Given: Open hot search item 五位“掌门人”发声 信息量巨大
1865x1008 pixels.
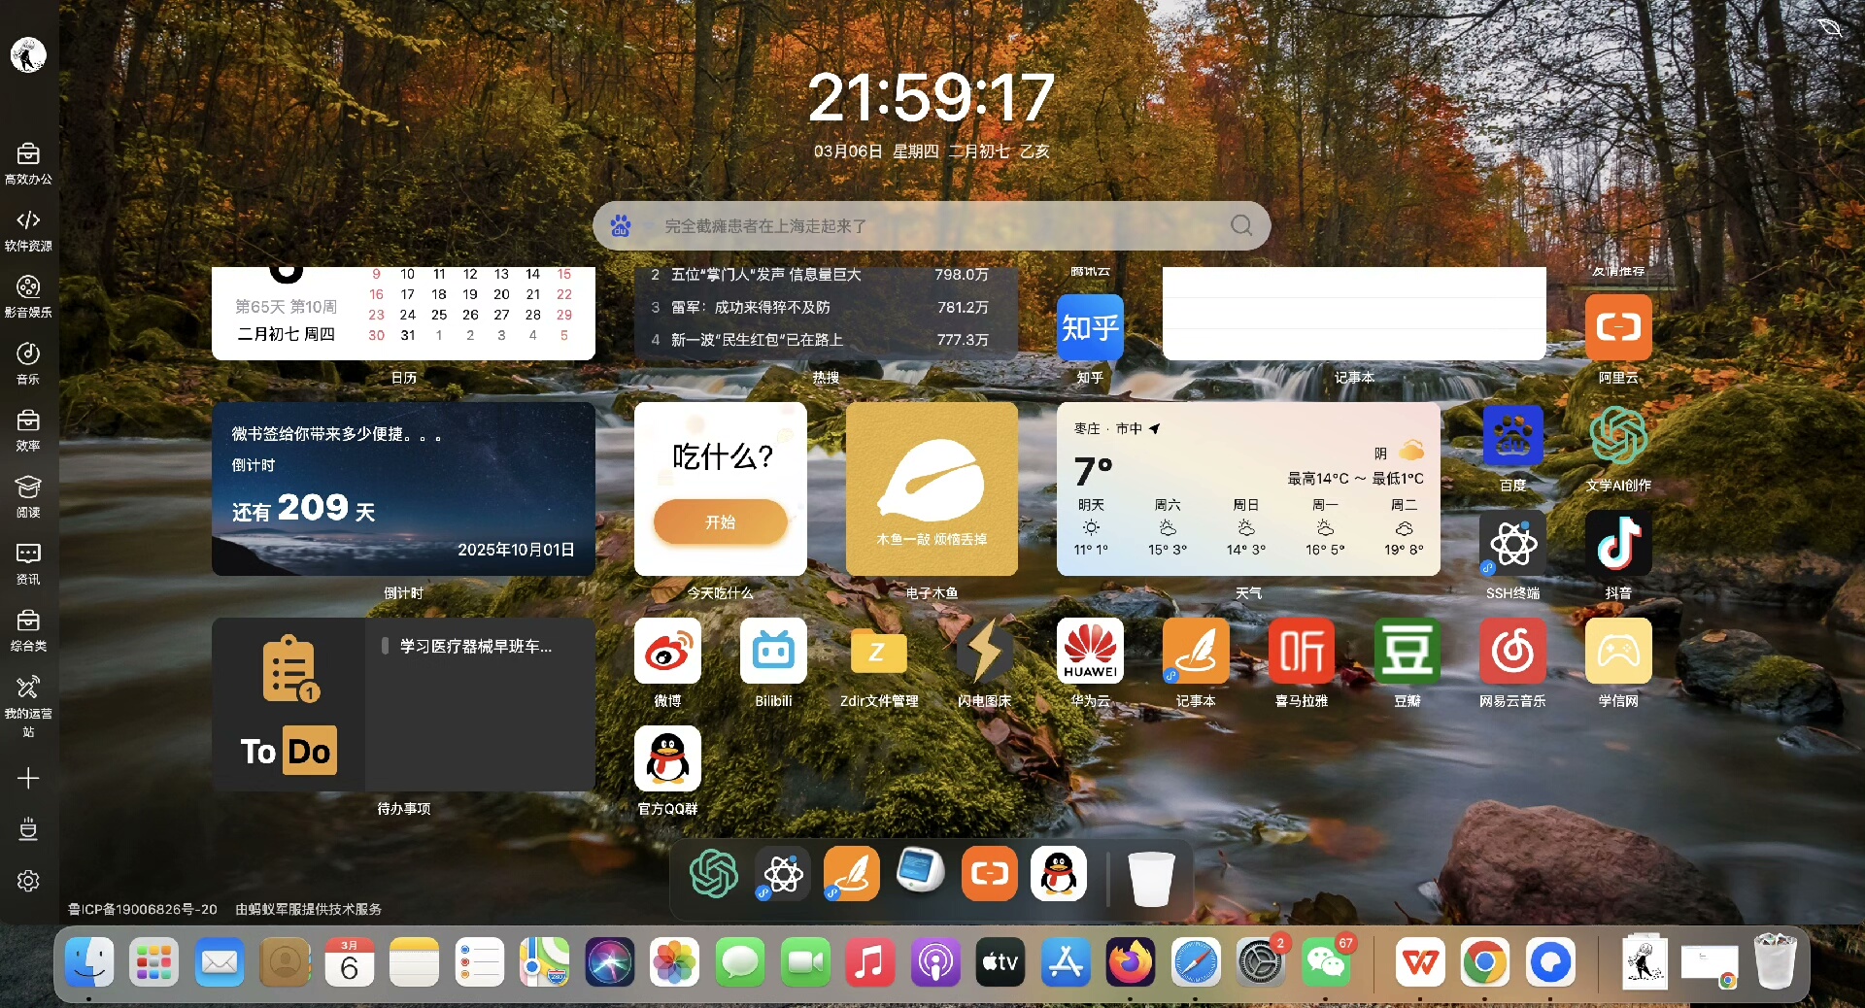Looking at the screenshot, I should pos(766,275).
